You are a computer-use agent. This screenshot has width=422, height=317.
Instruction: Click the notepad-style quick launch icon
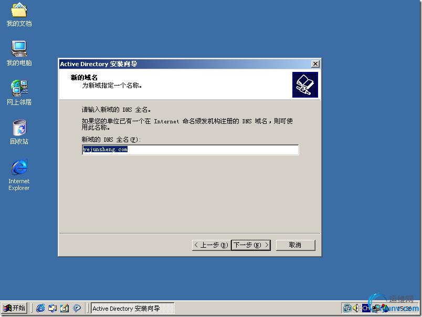point(65,308)
